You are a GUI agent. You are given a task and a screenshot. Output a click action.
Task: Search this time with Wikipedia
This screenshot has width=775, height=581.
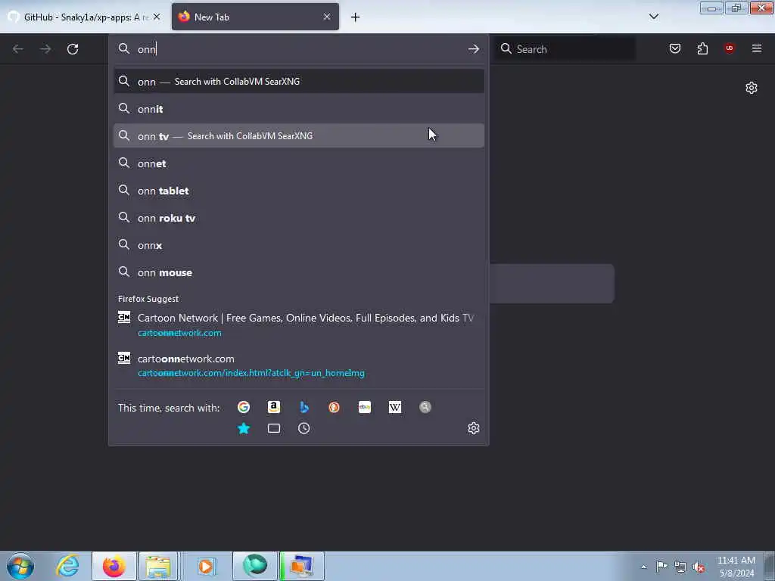click(395, 407)
